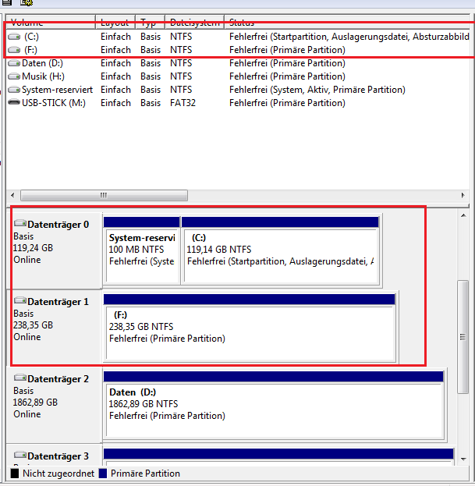Image resolution: width=475 pixels, height=486 pixels.
Task: Sort by the Typ column header
Action: click(x=151, y=23)
